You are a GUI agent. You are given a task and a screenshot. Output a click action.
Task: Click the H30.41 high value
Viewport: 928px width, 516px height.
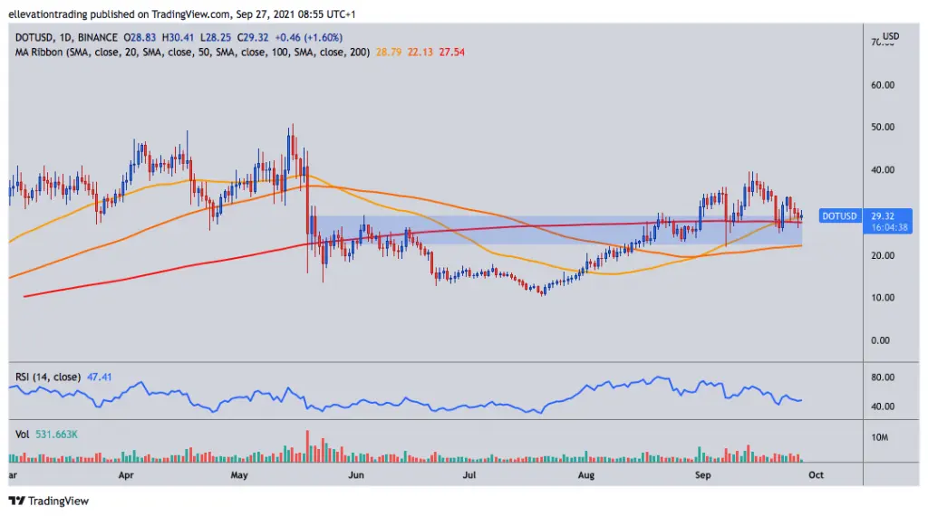179,37
